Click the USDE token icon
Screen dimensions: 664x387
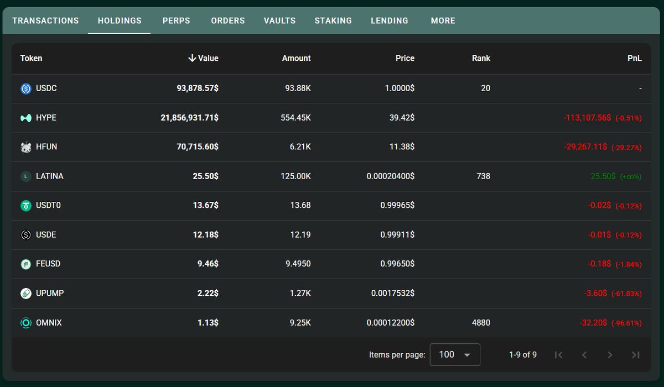pyautogui.click(x=26, y=235)
